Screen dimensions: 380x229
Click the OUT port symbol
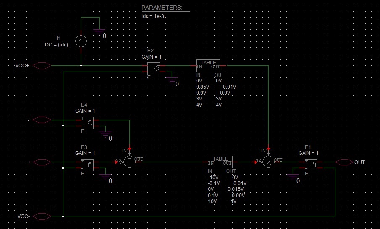344,162
